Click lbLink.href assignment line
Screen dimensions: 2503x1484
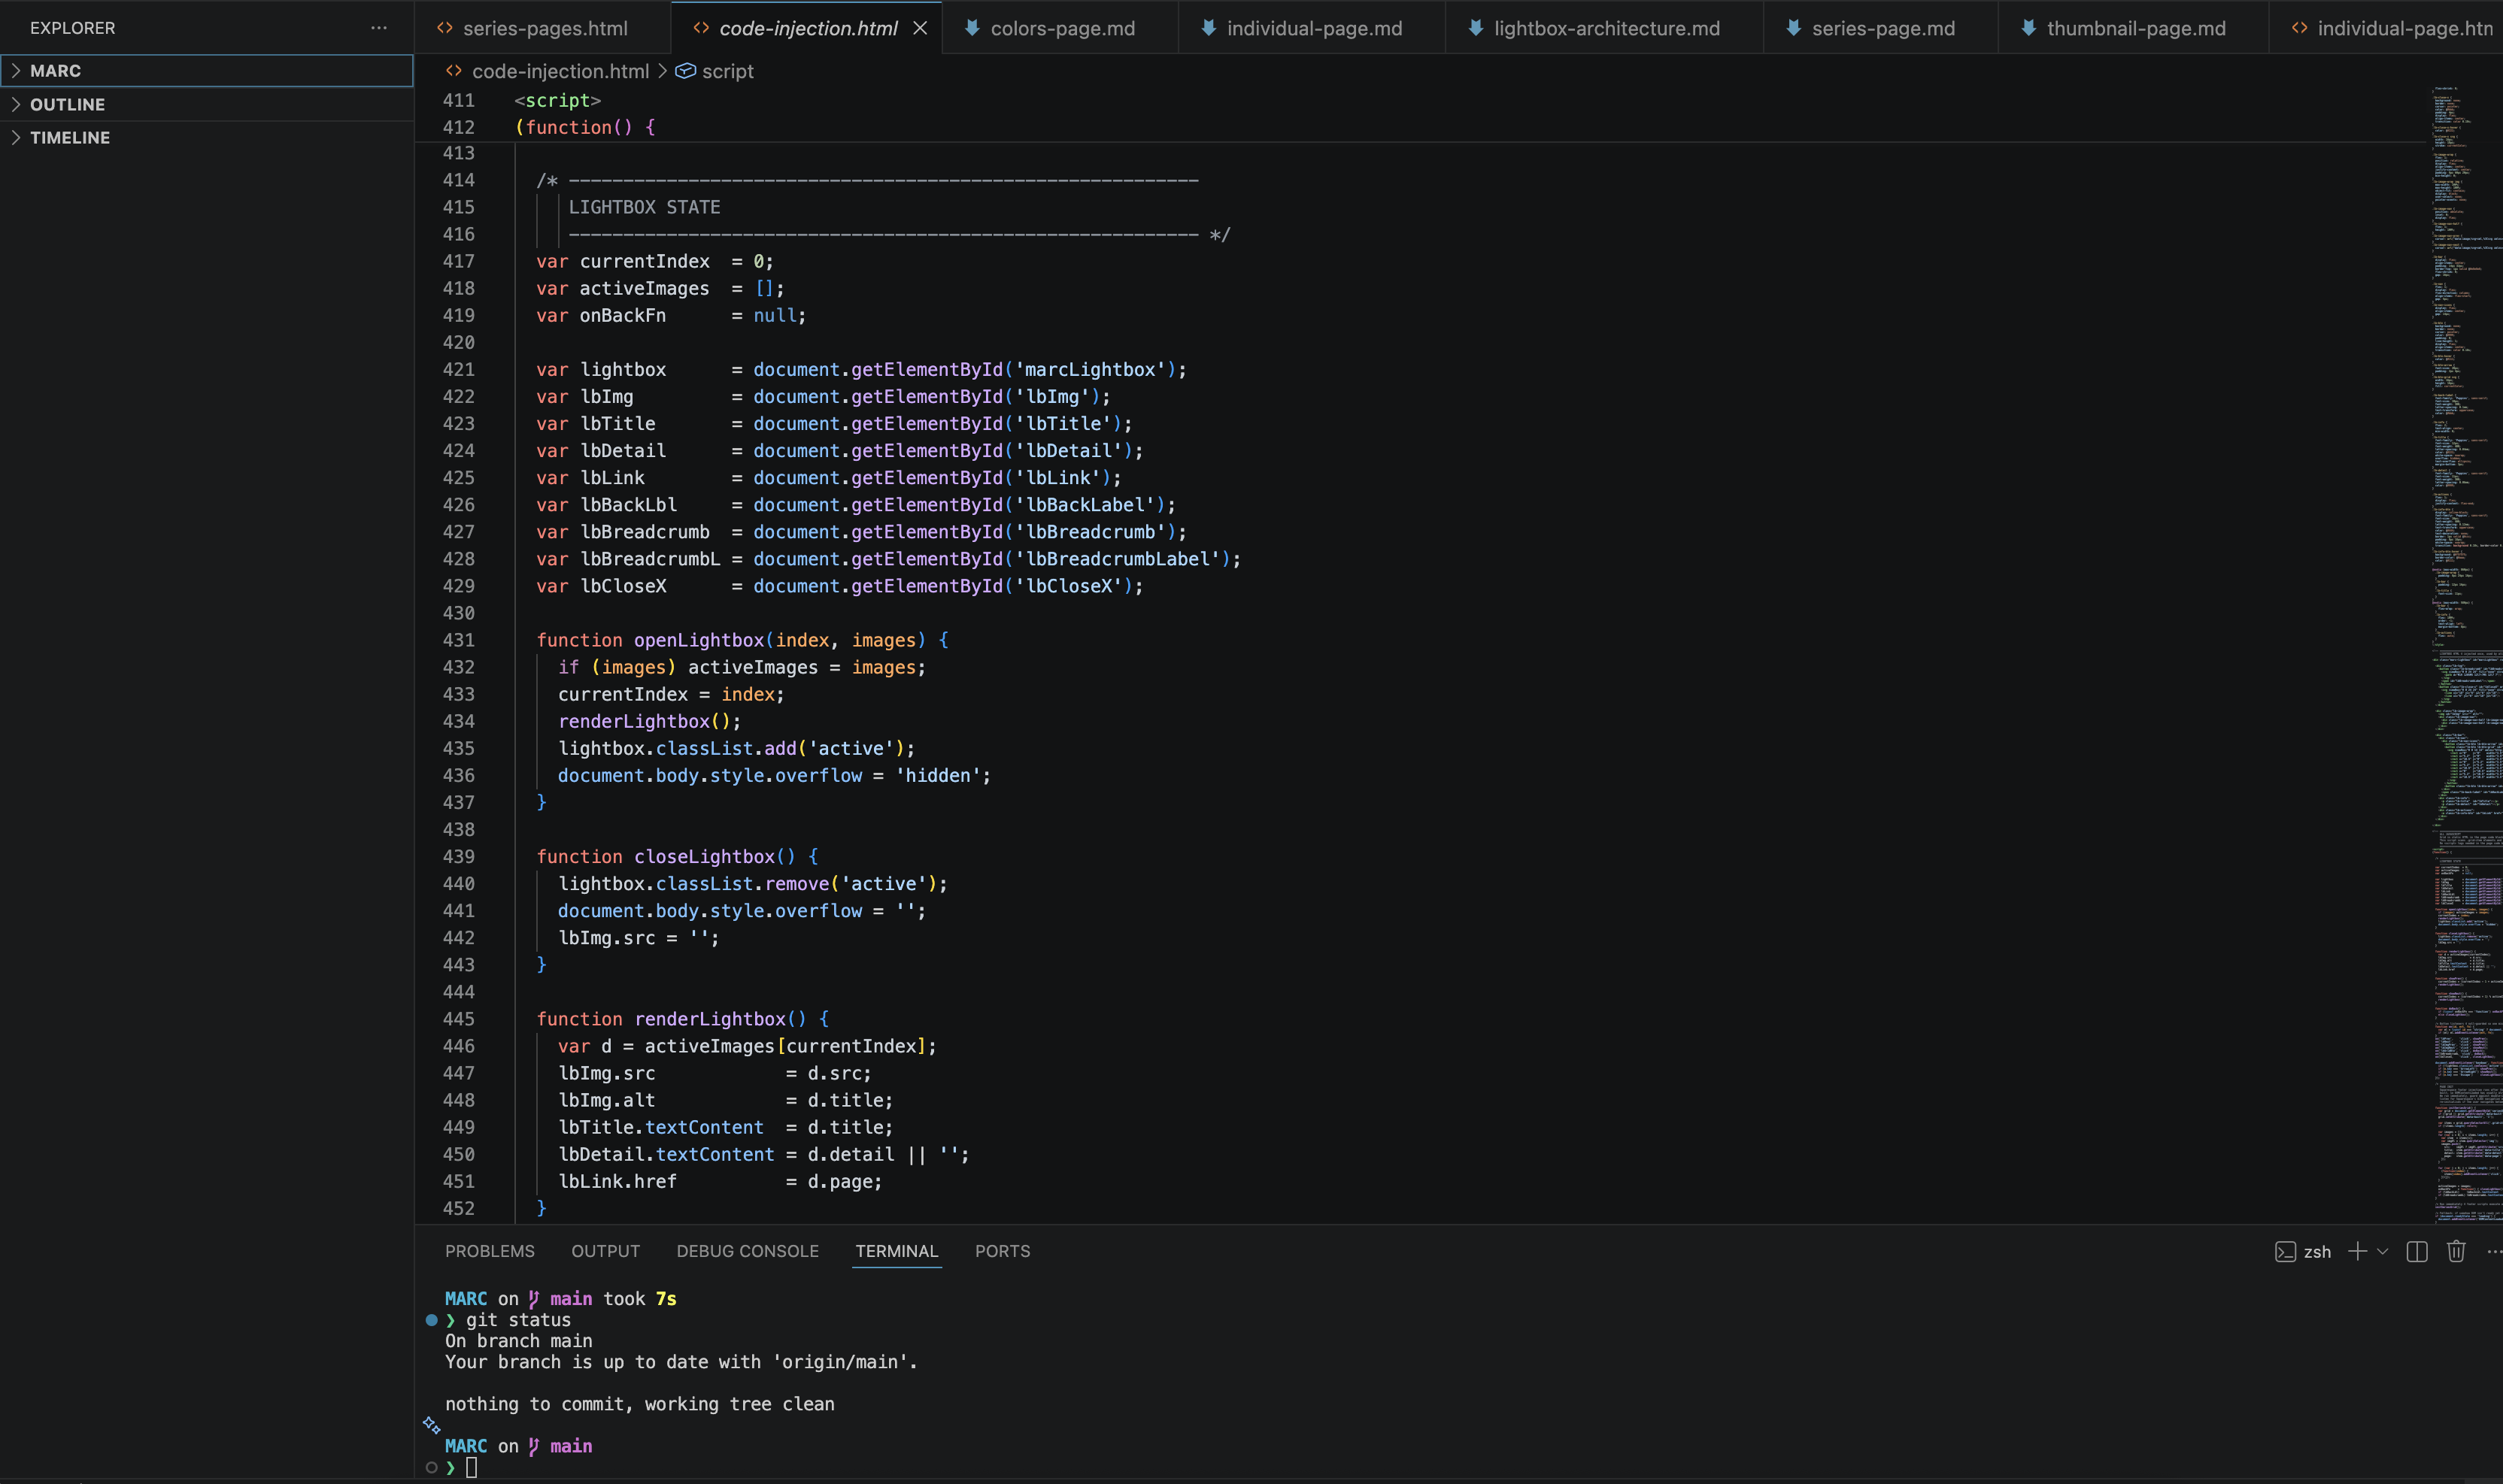click(x=721, y=1182)
